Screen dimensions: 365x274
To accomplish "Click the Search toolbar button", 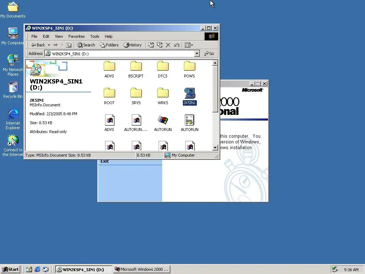I will tap(86, 45).
